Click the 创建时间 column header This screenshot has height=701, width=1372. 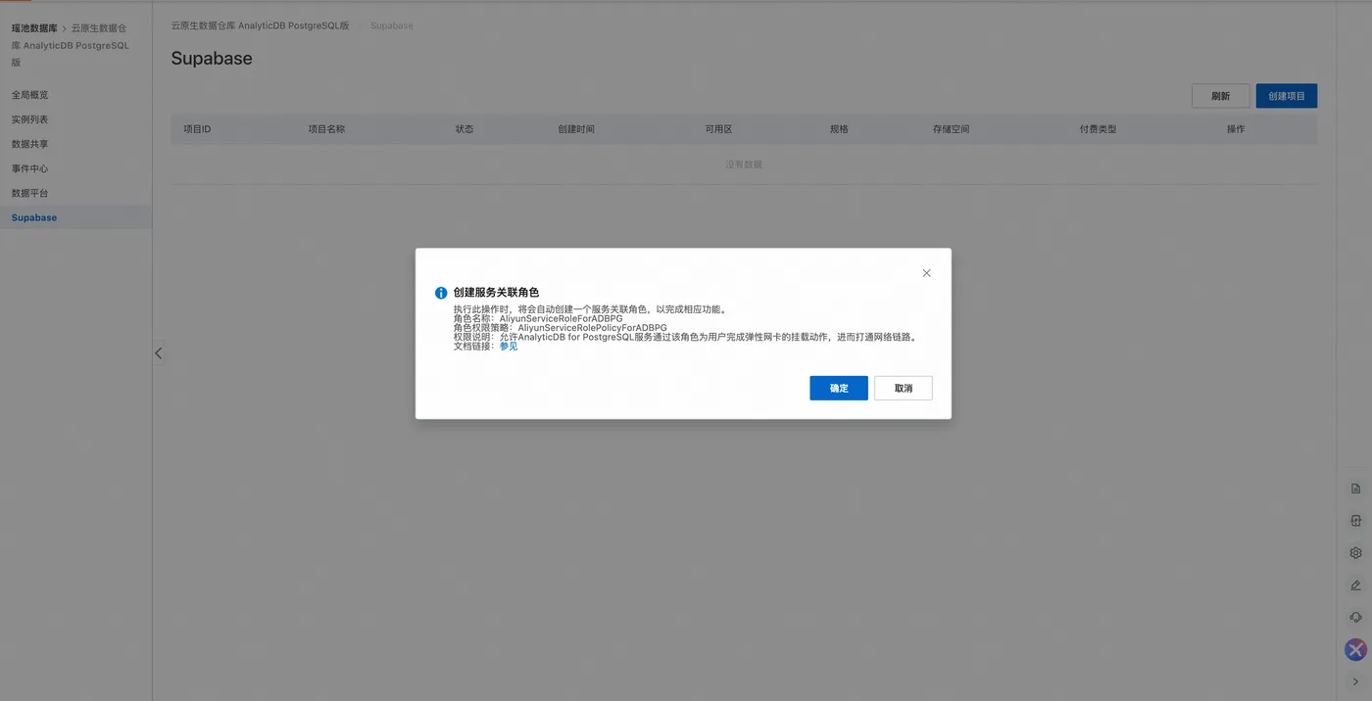(576, 129)
